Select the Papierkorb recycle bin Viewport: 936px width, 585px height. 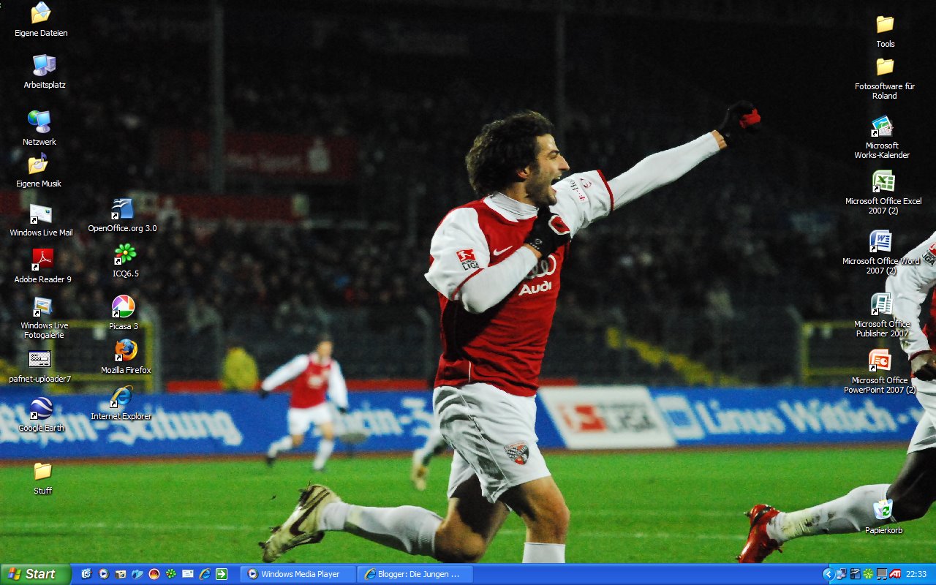click(x=883, y=510)
